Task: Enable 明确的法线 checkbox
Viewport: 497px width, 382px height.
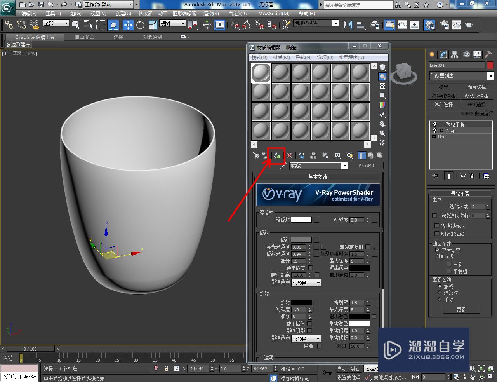Action: [437, 234]
